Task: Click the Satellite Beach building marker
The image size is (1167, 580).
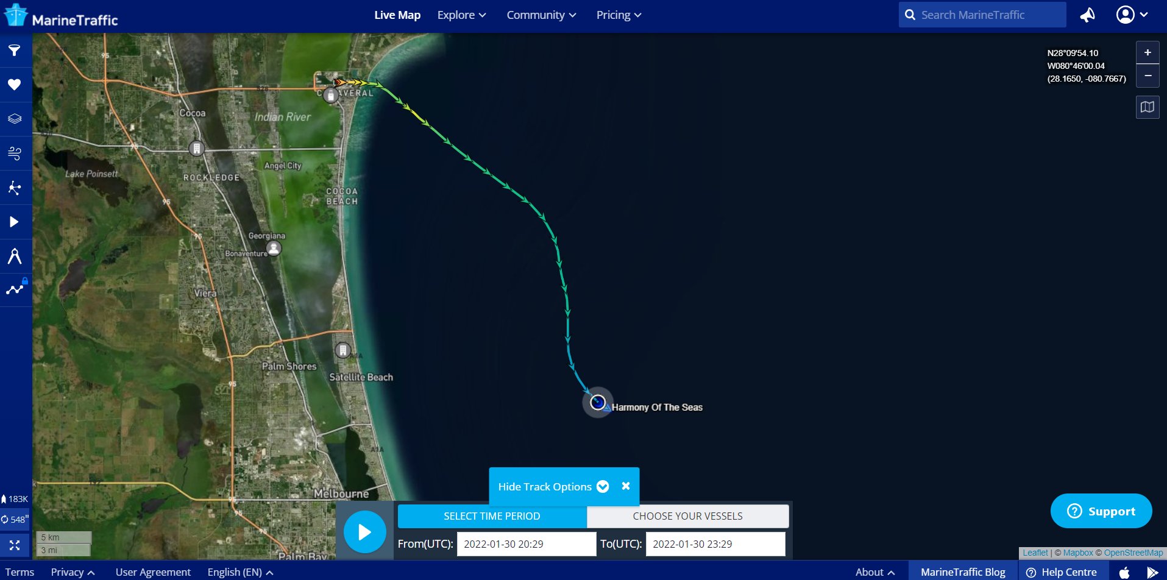Action: [343, 350]
